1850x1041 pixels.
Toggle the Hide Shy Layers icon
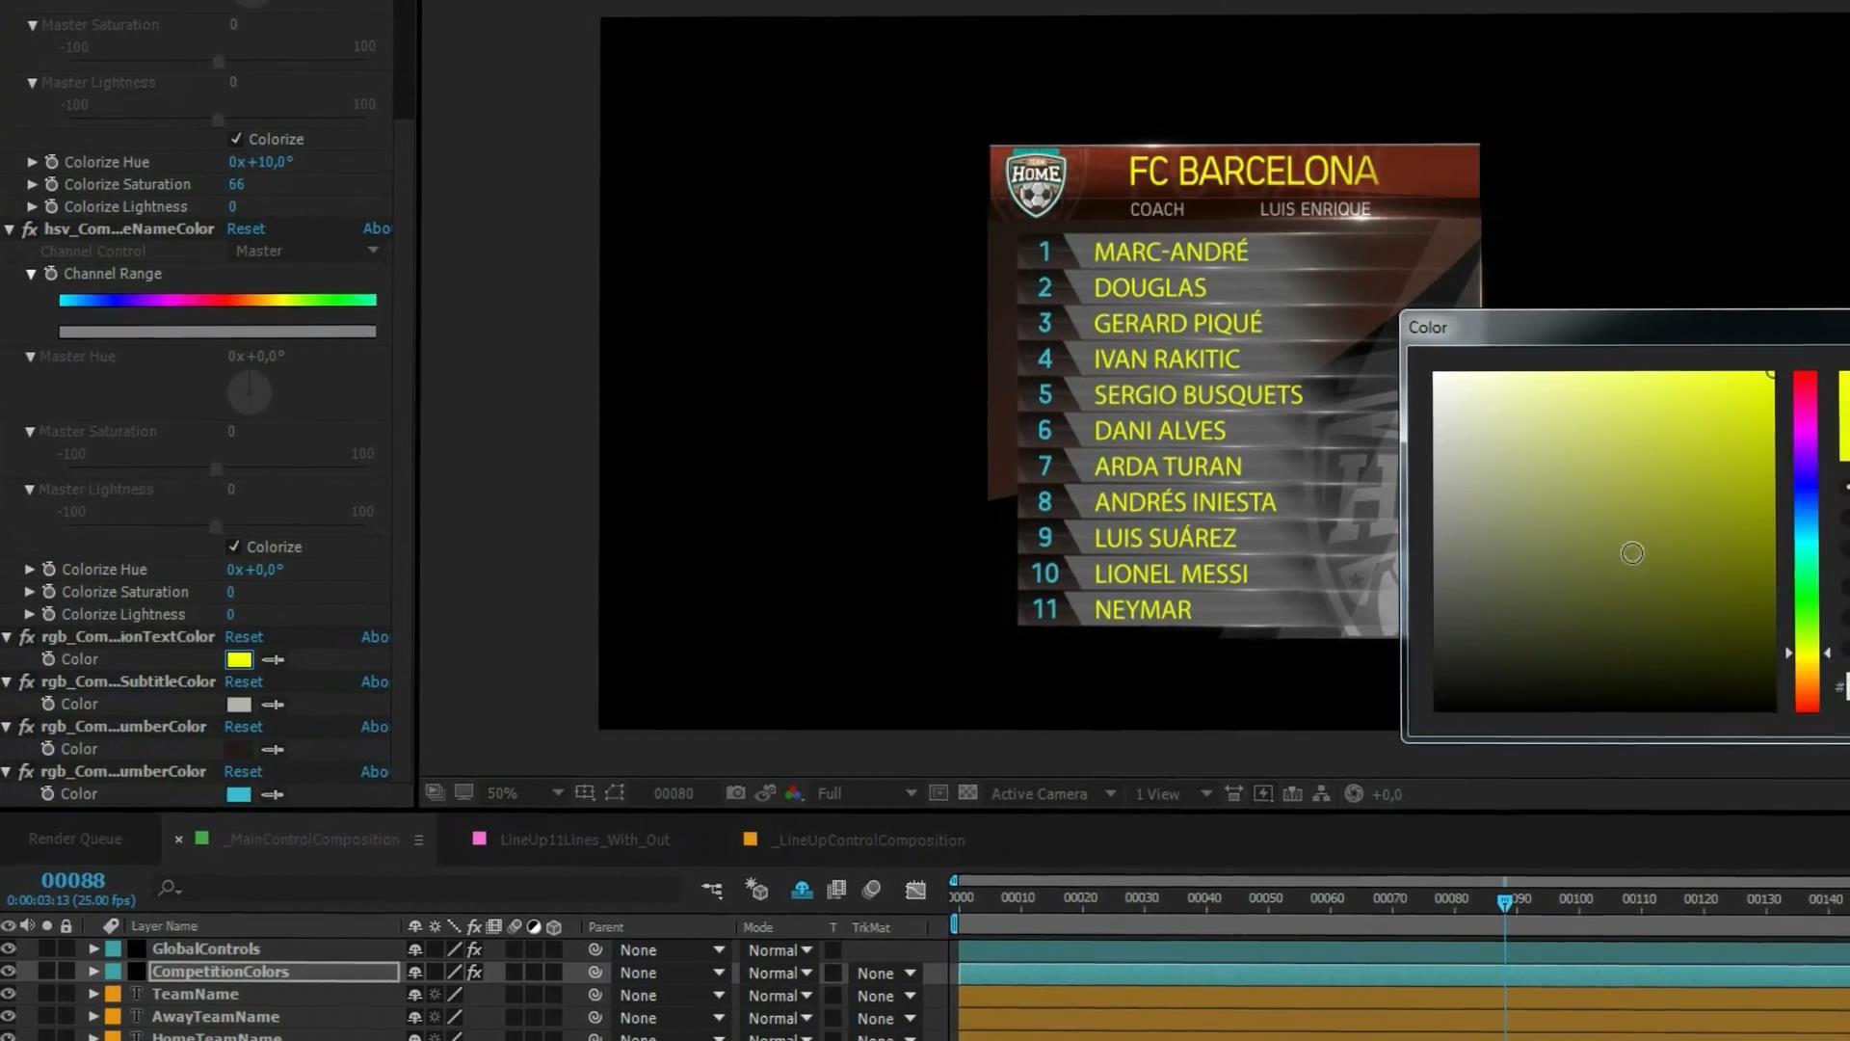802,890
